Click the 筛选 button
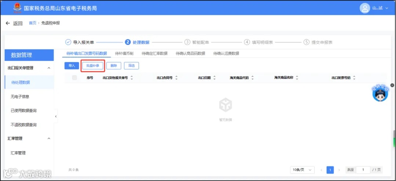The height and width of the screenshot is (181, 396). coord(131,66)
